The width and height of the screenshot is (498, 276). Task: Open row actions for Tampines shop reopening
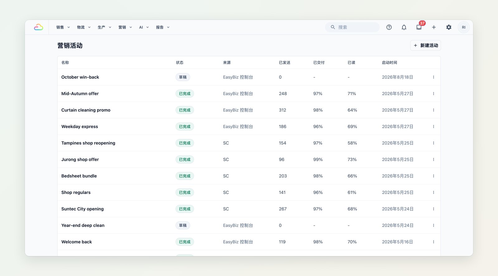[434, 143]
